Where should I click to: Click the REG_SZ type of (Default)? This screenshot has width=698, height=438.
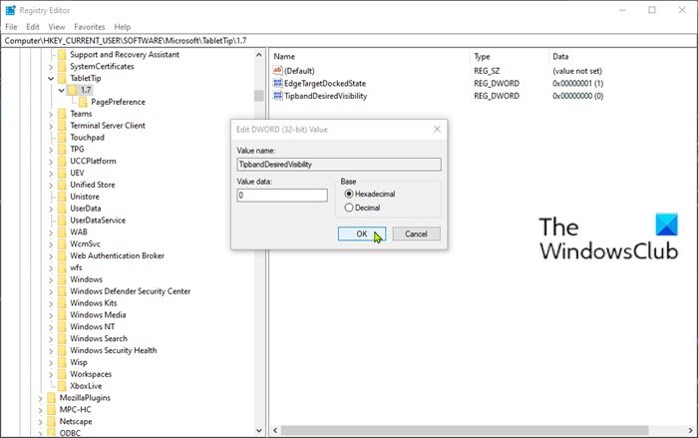pos(487,71)
